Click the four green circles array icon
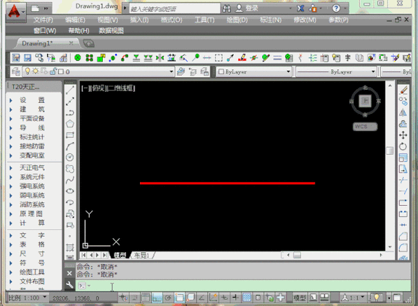418x306 pixels. pyautogui.click(x=89, y=57)
